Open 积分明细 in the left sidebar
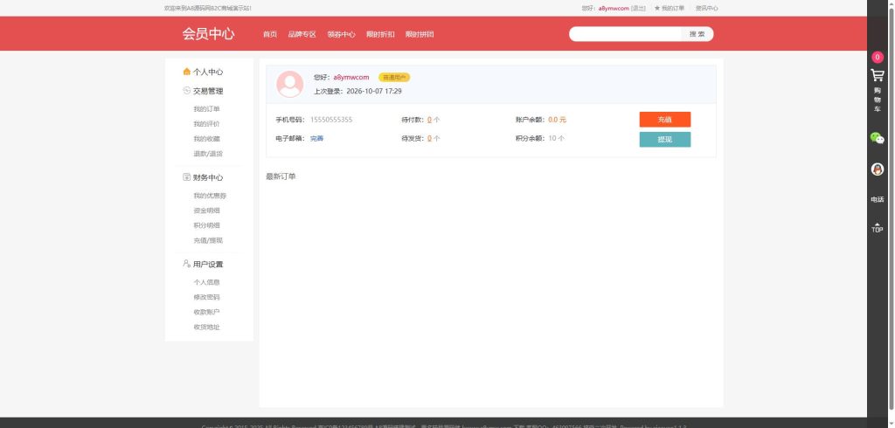895x428 pixels. [206, 225]
